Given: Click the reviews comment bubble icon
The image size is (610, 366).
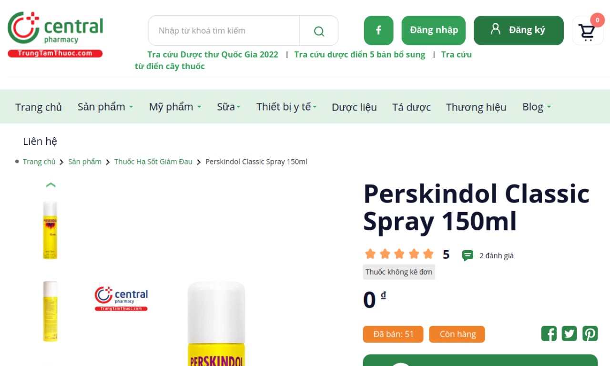Looking at the screenshot, I should coord(468,255).
